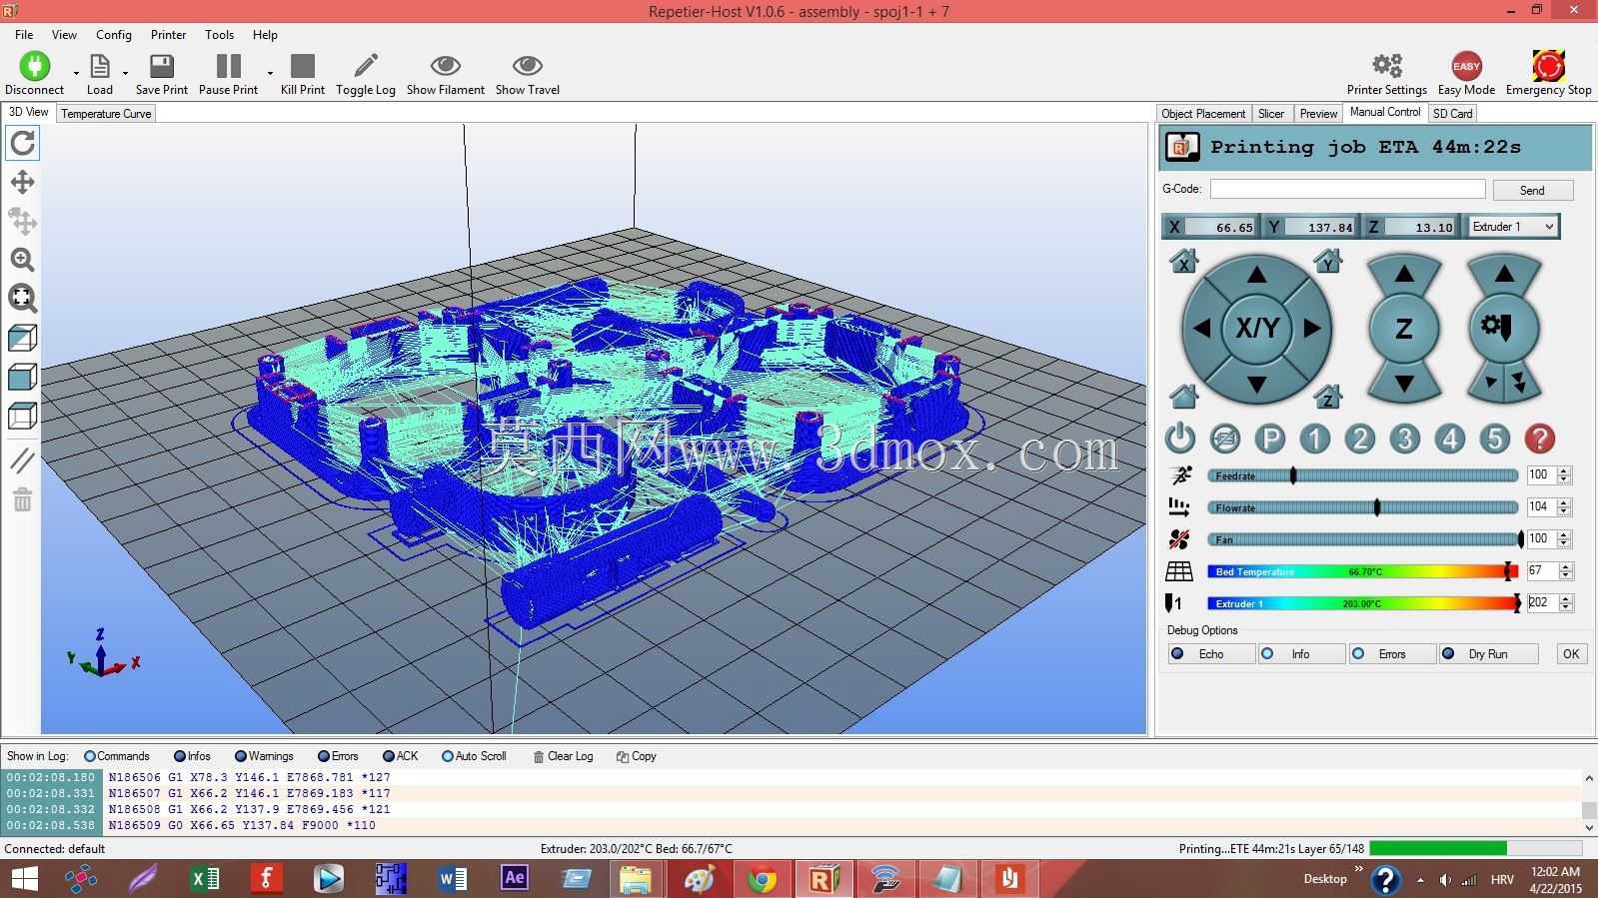
Task: Open the Config menu
Action: (x=114, y=34)
